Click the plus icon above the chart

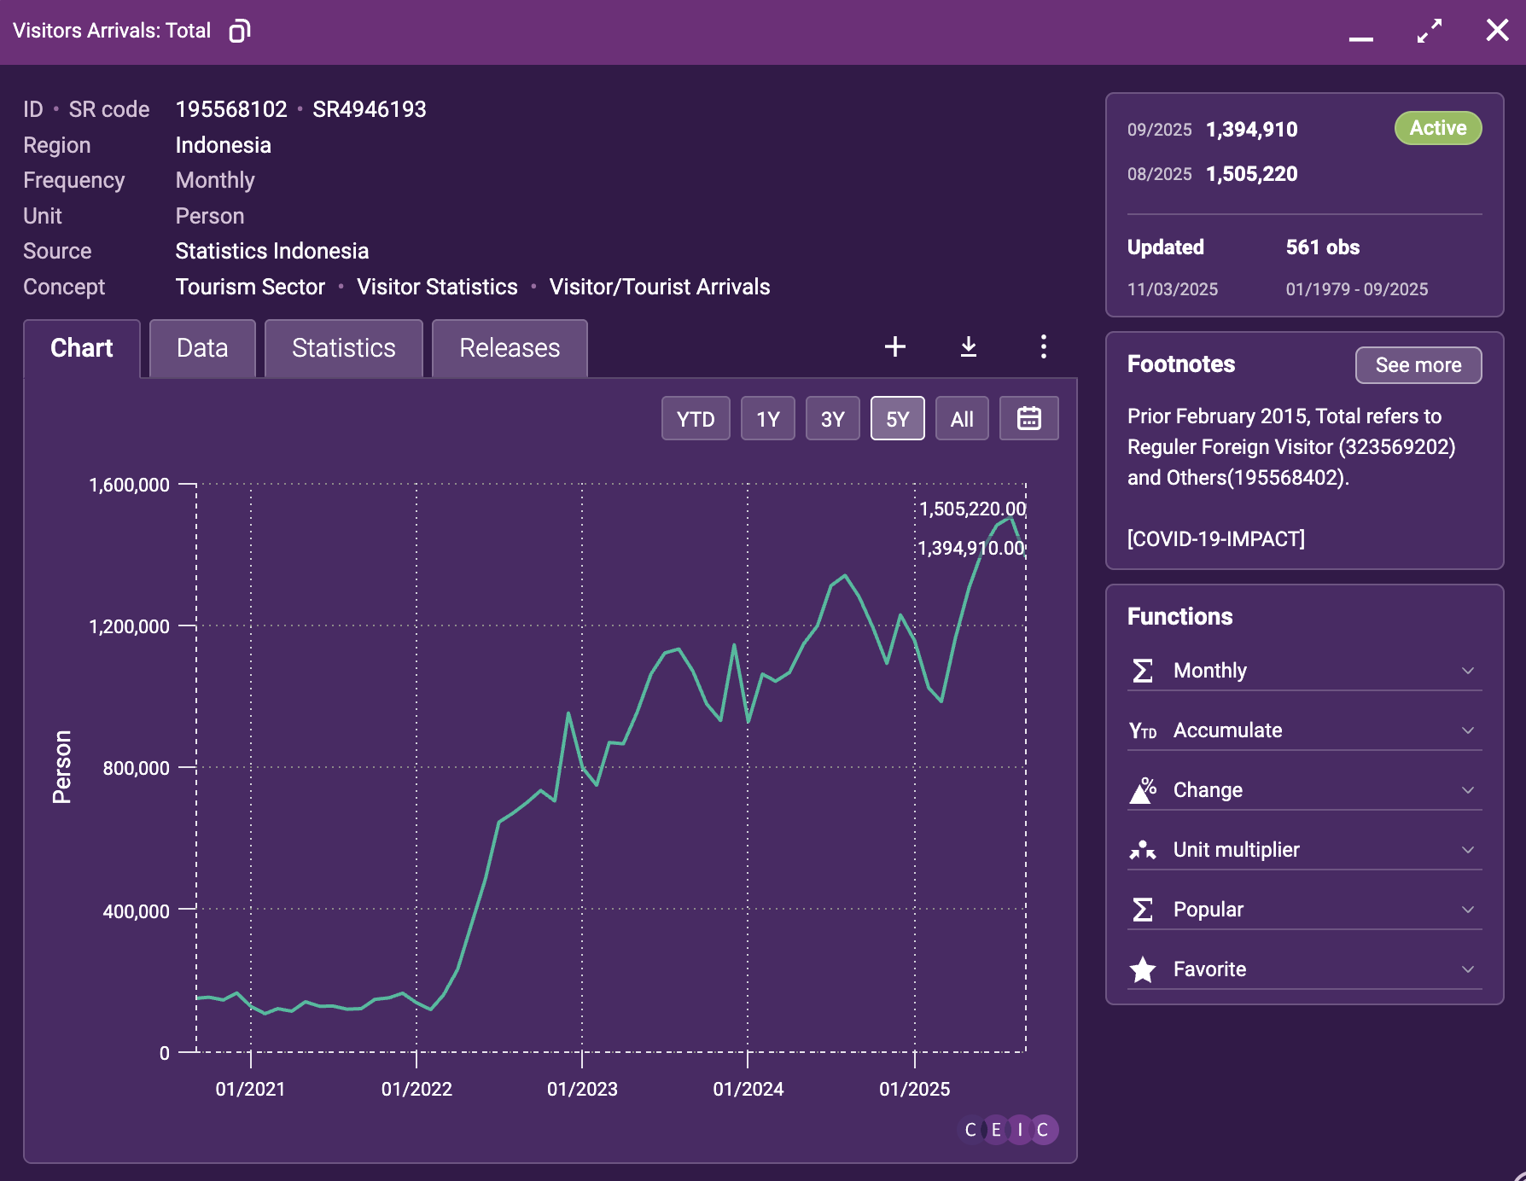click(x=894, y=346)
